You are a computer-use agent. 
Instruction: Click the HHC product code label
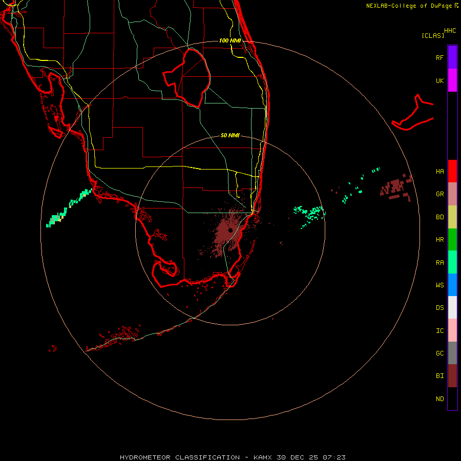pos(450,31)
